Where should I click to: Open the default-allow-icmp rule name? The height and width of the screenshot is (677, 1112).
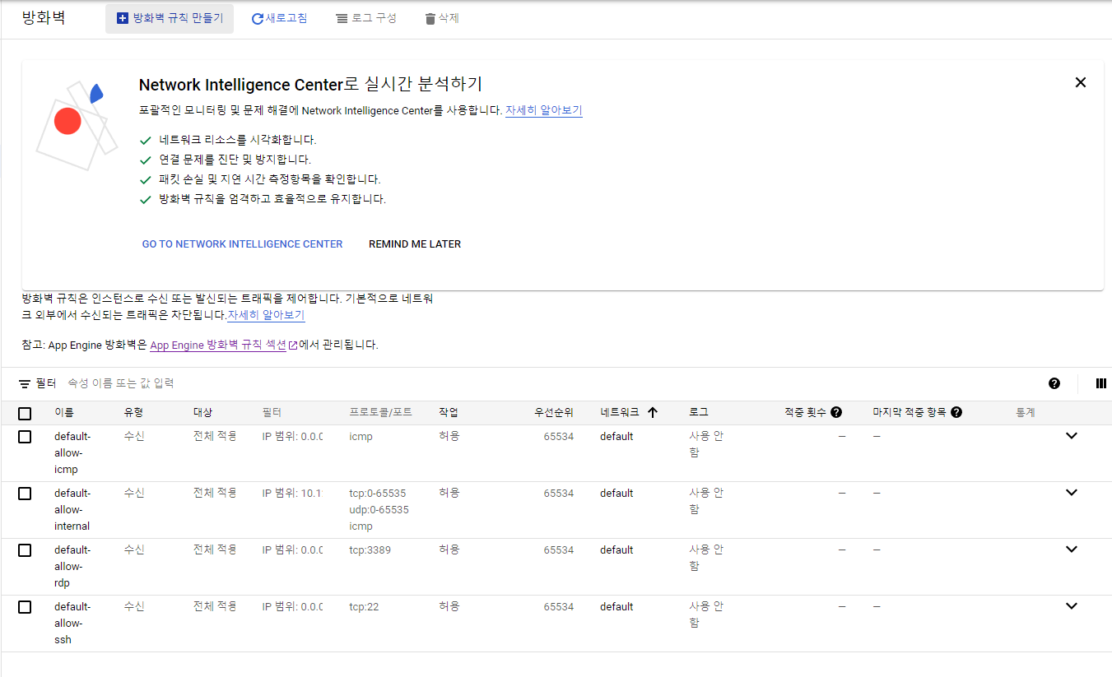tap(72, 453)
